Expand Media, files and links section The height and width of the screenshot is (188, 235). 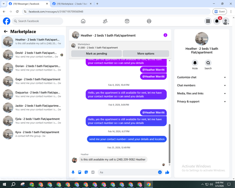tap(202, 94)
